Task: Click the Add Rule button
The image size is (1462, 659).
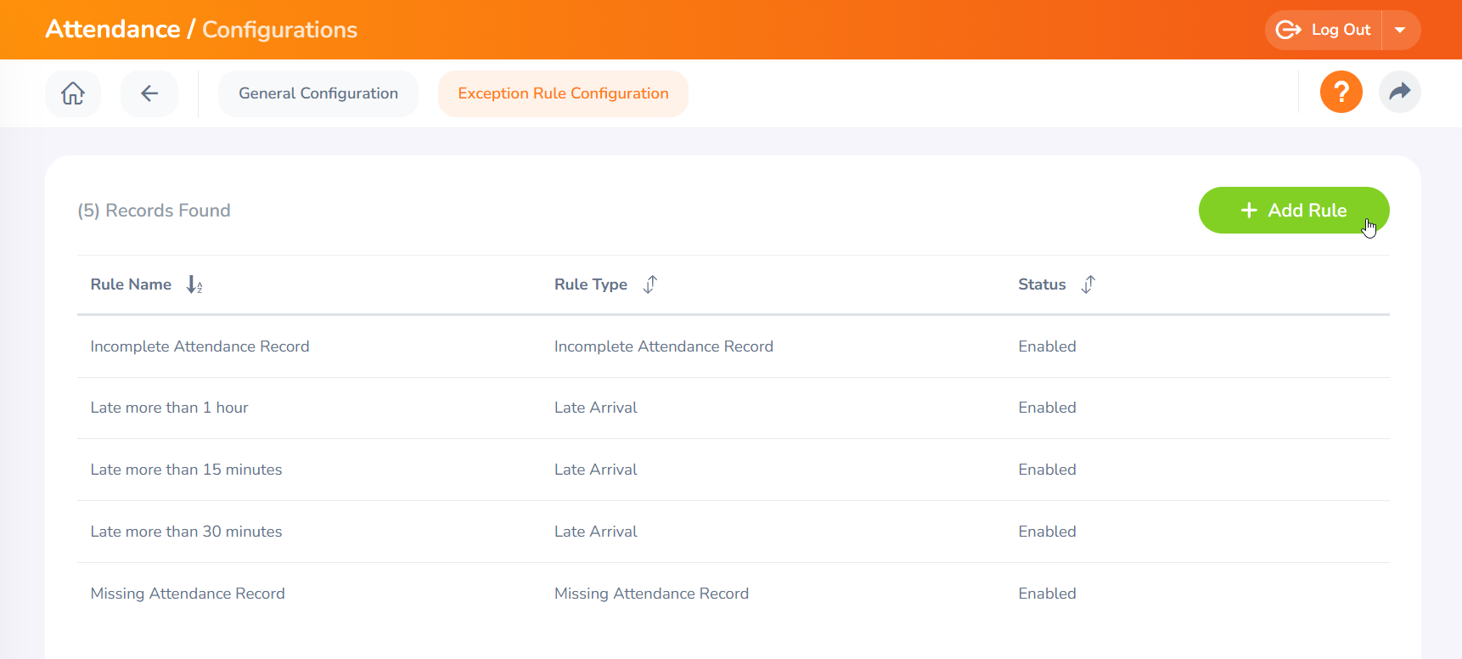Action: pos(1293,211)
